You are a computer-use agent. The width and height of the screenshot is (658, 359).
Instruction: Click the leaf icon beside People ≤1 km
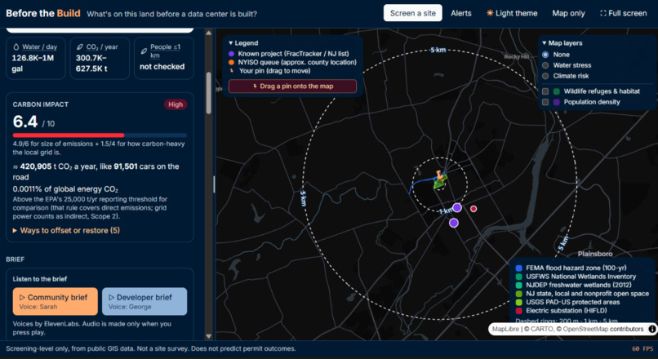[x=144, y=51]
